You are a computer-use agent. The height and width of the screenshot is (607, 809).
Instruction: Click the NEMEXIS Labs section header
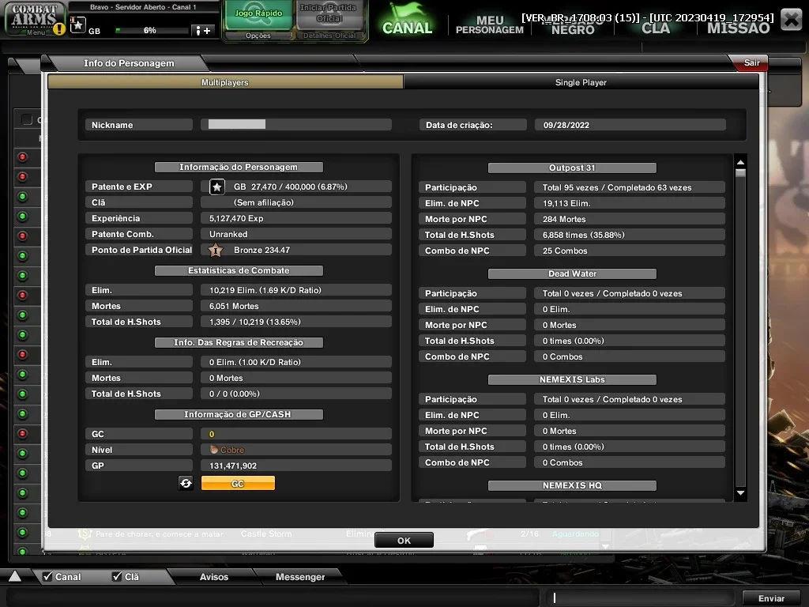pyautogui.click(x=572, y=380)
